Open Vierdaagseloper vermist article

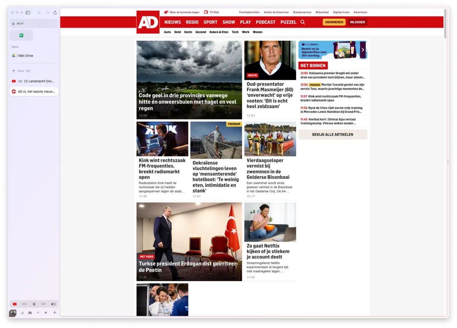[270, 161]
